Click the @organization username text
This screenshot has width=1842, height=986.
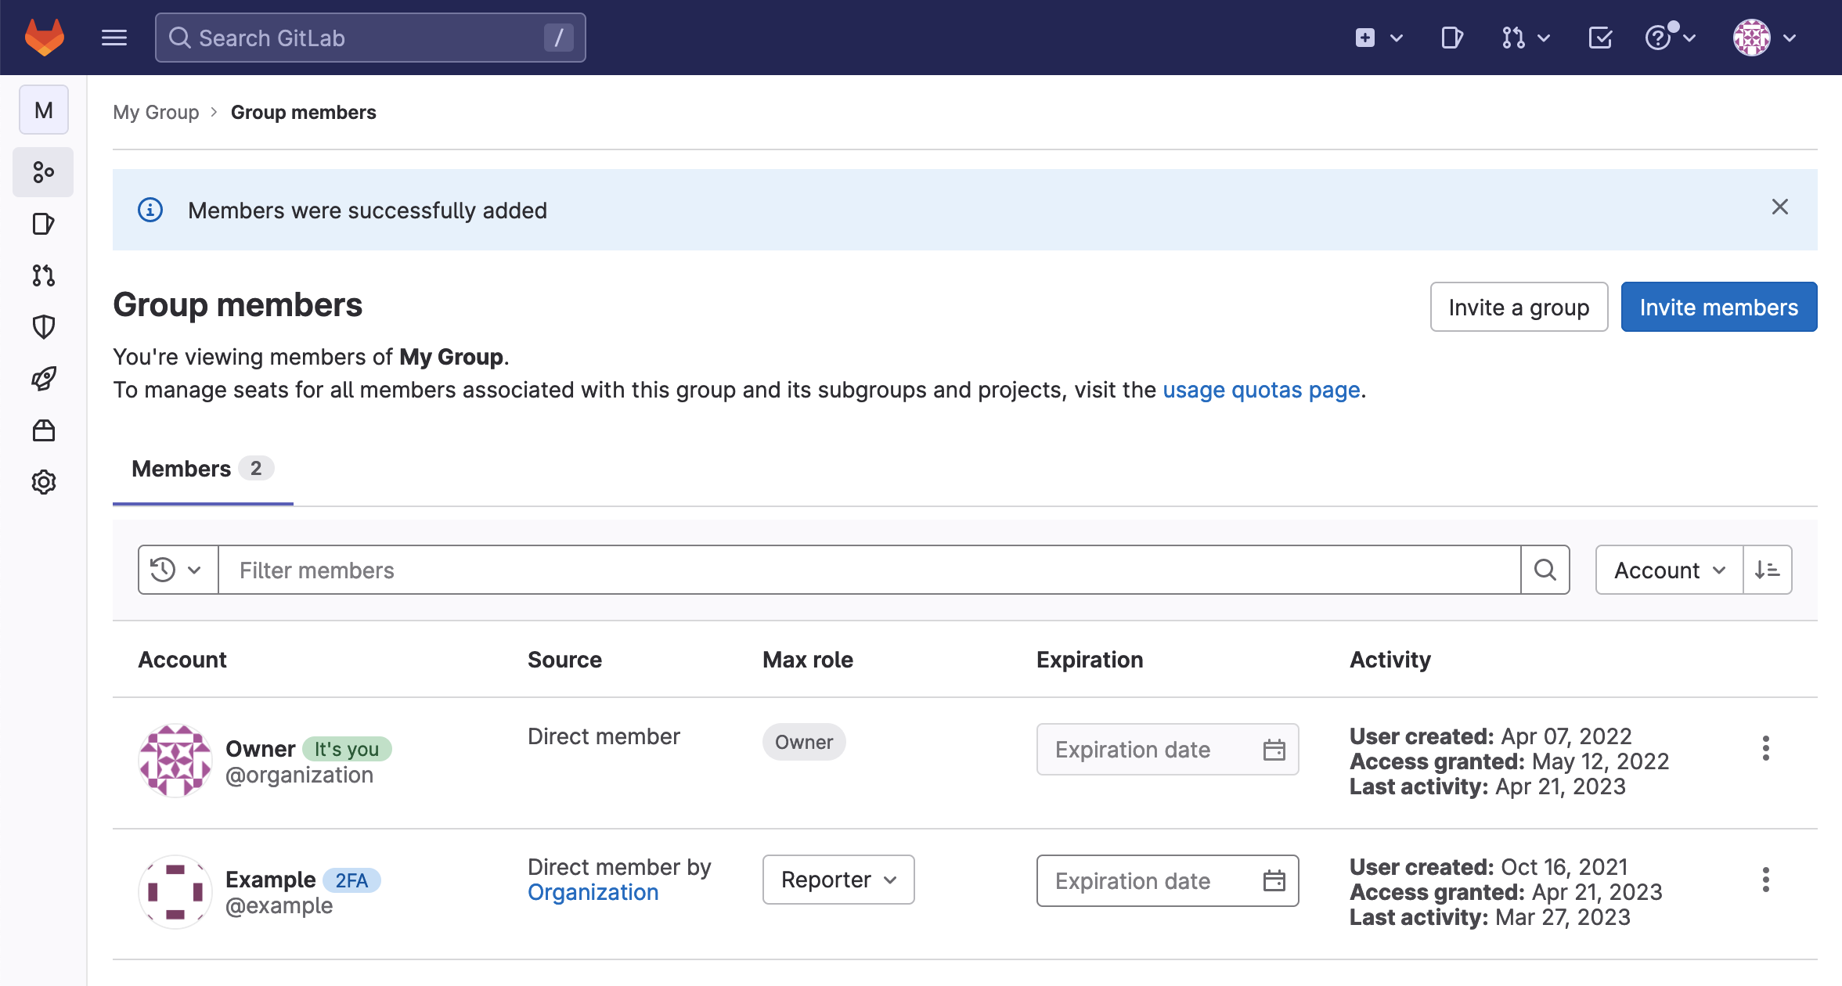pos(299,775)
